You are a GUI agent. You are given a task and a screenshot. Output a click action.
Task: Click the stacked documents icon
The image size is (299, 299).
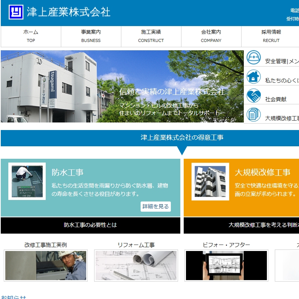253,115
